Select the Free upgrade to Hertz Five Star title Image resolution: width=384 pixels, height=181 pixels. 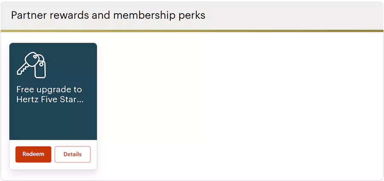tap(49, 95)
